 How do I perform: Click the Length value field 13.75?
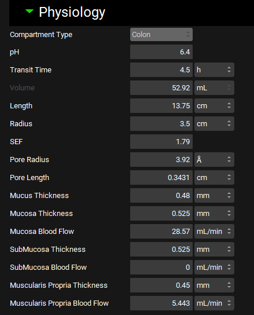(x=161, y=105)
